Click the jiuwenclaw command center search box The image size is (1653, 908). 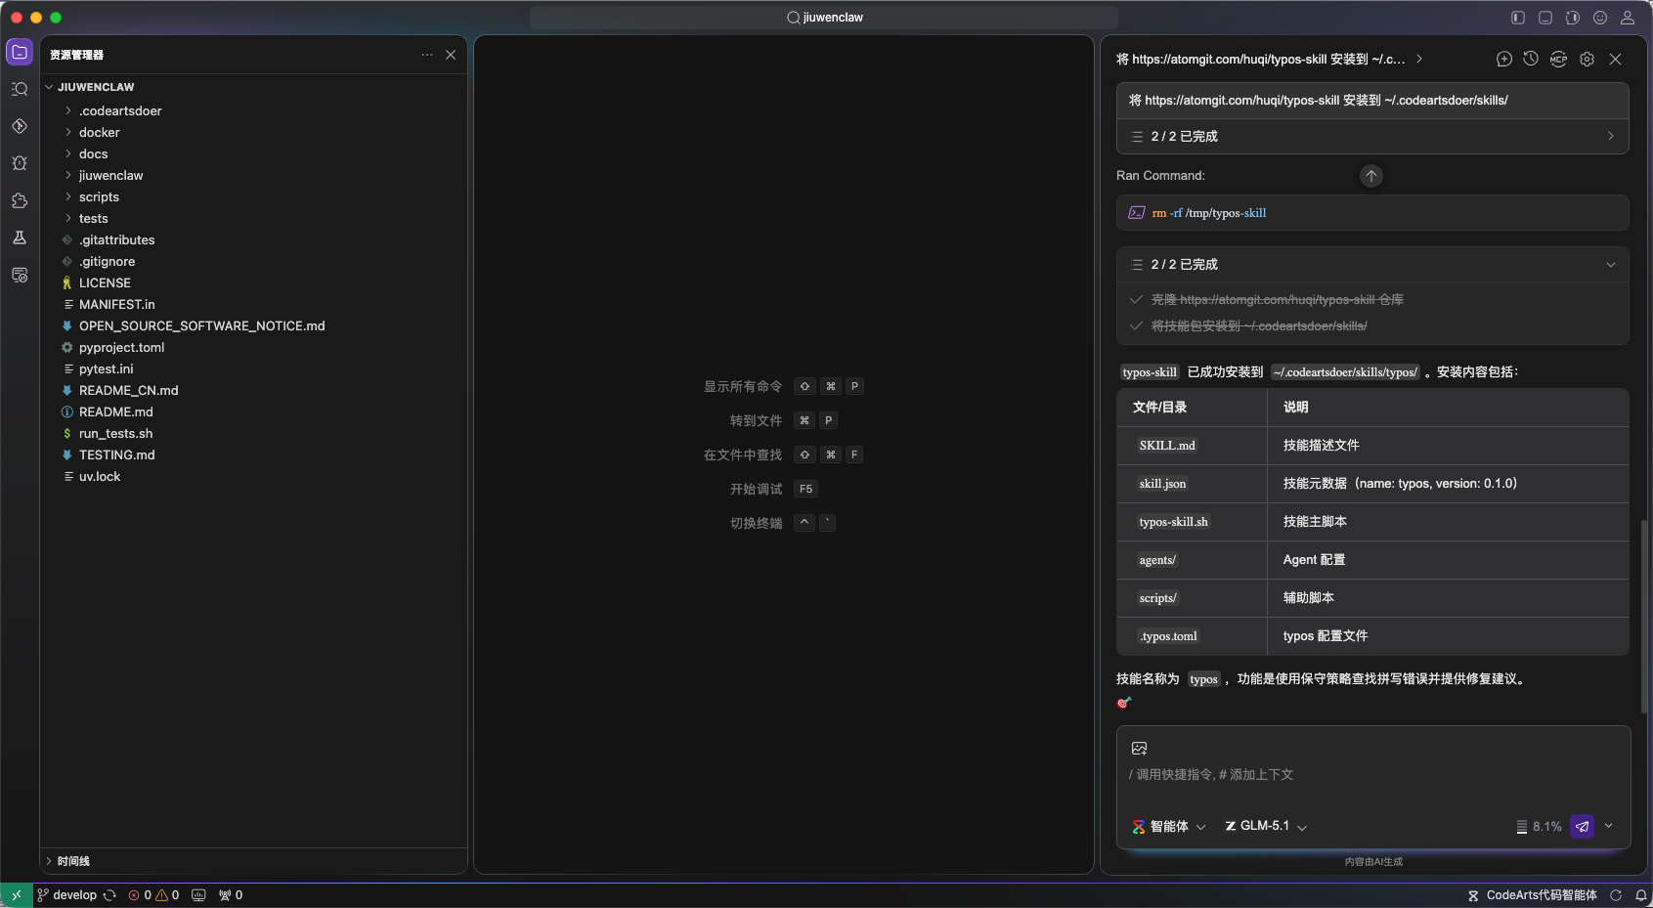tap(824, 18)
